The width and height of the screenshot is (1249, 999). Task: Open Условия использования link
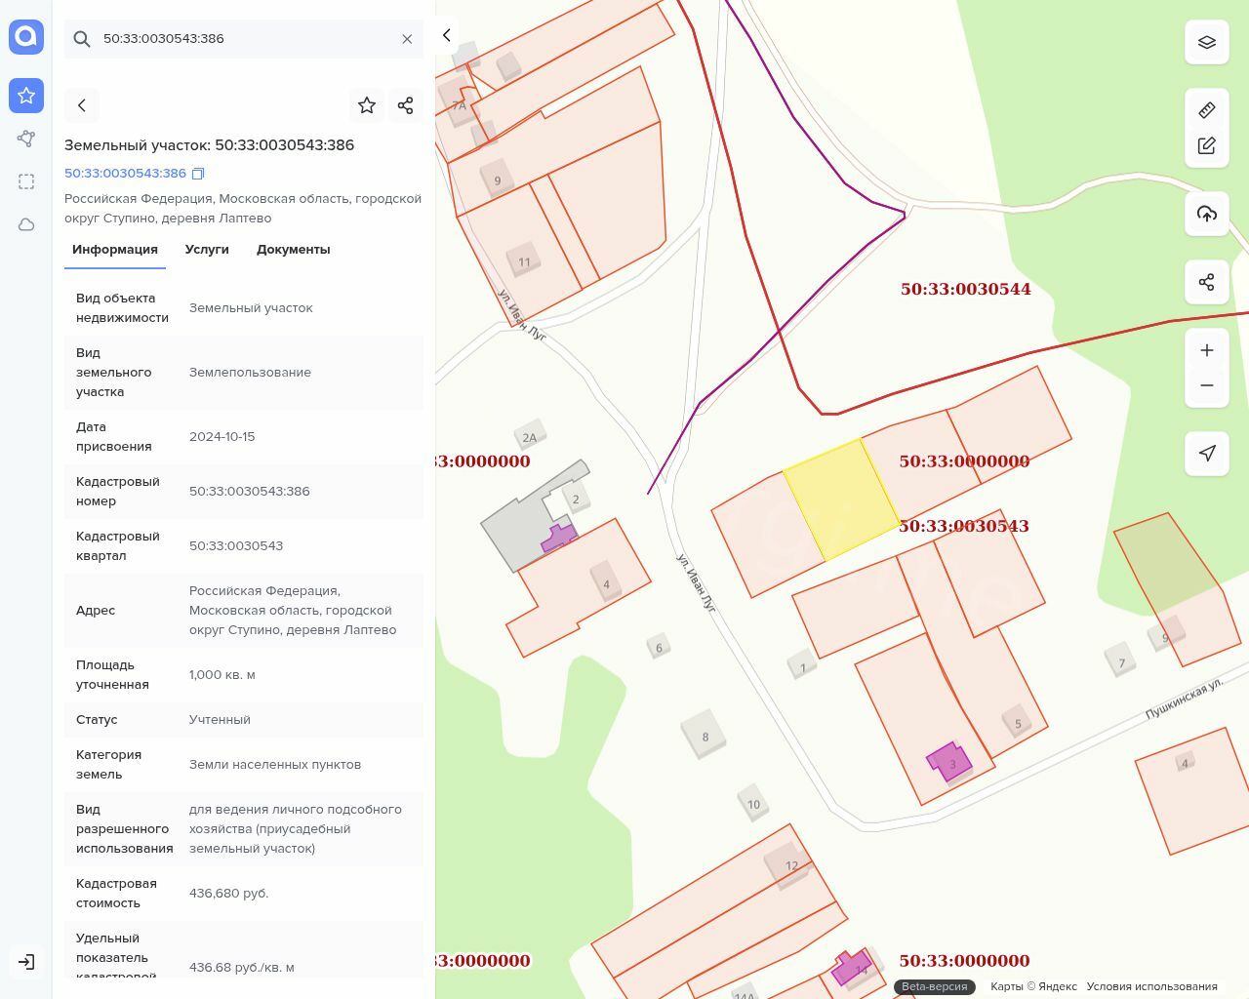pos(1151,986)
